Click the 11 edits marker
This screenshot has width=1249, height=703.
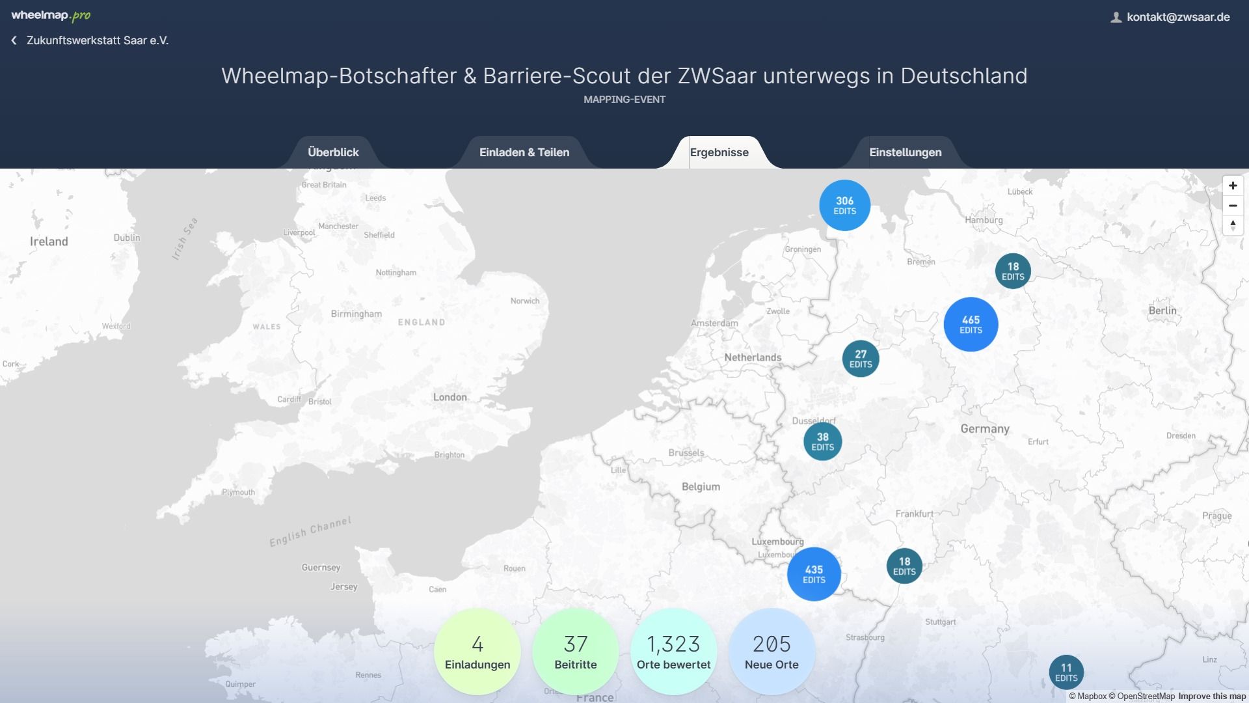coord(1066,672)
